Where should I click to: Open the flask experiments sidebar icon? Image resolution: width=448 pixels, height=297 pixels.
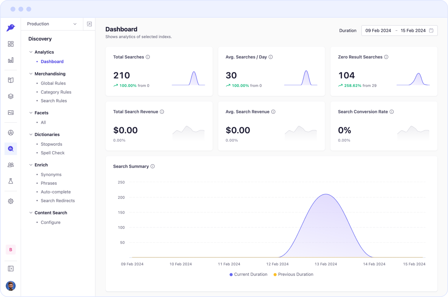[11, 181]
